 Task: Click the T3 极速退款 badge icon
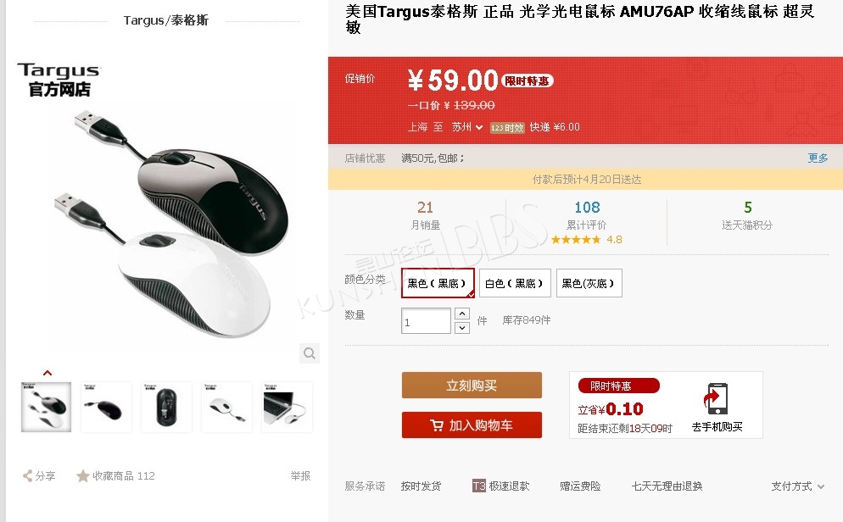[x=478, y=486]
